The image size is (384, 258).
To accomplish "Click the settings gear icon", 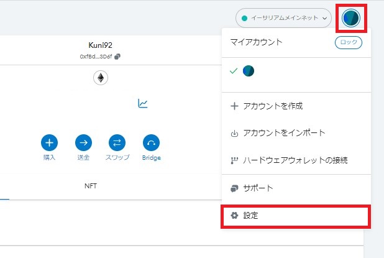I will point(234,216).
